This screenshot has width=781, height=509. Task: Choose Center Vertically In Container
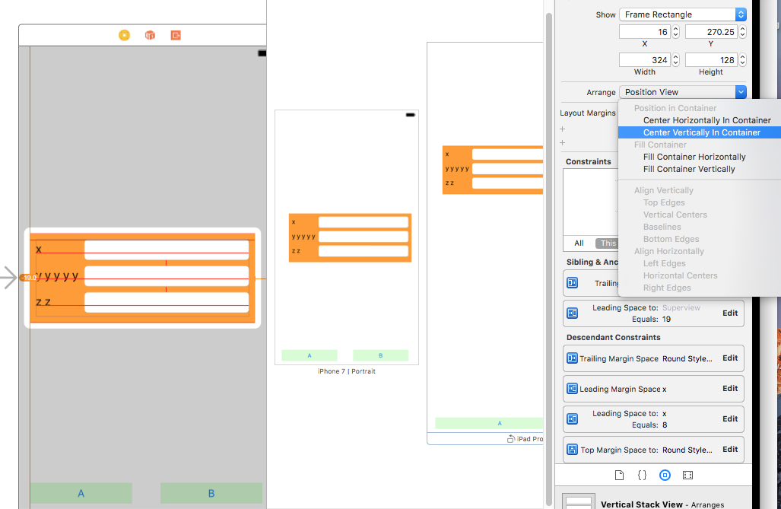[700, 132]
